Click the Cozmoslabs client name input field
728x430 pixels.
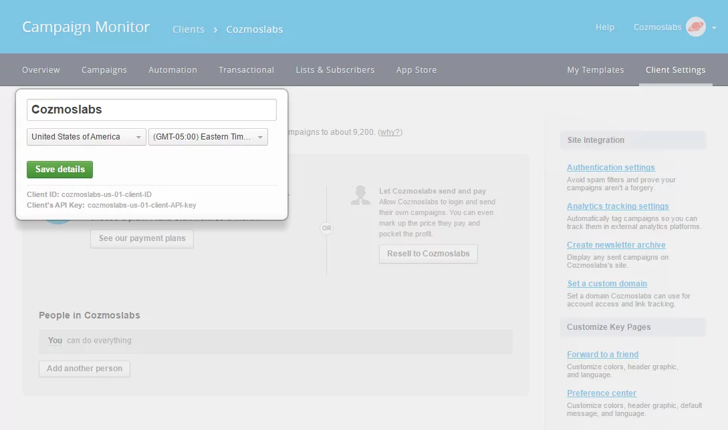click(x=151, y=110)
